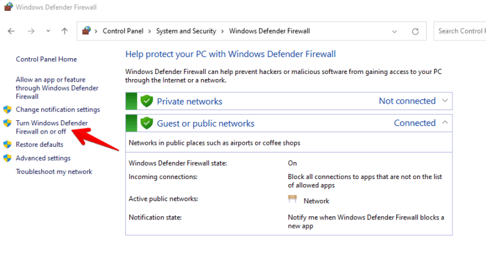Click the shield icon next to Restore defaults
The width and height of the screenshot is (486, 279).
8,145
